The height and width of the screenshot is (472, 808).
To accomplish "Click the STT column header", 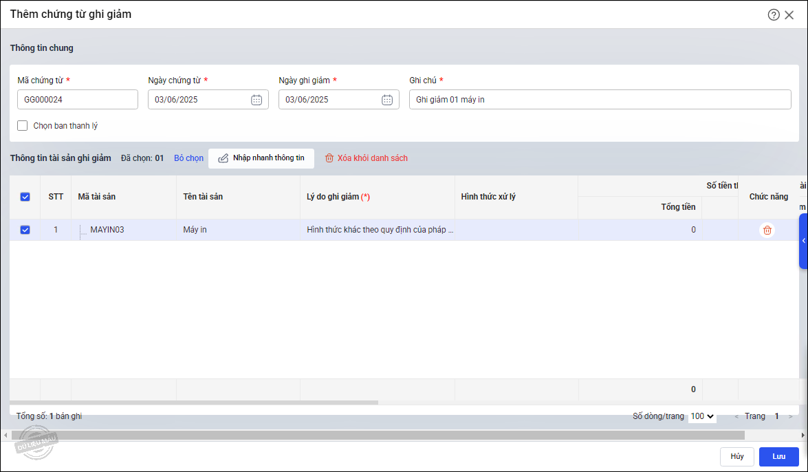I will click(x=56, y=197).
